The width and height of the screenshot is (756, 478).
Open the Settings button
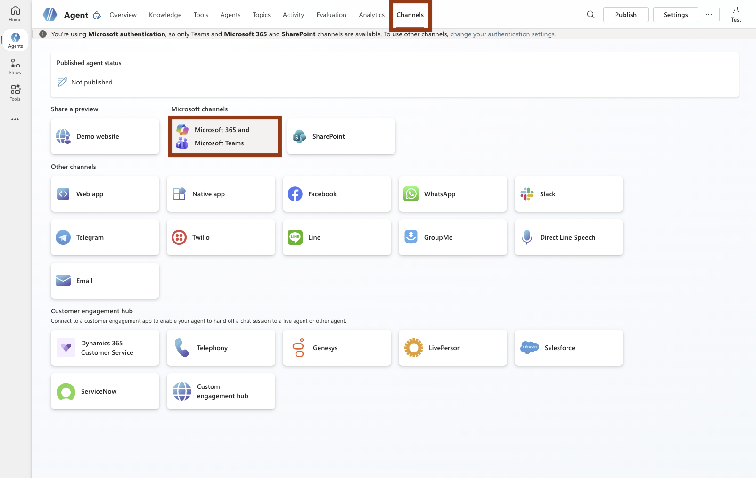pos(676,15)
